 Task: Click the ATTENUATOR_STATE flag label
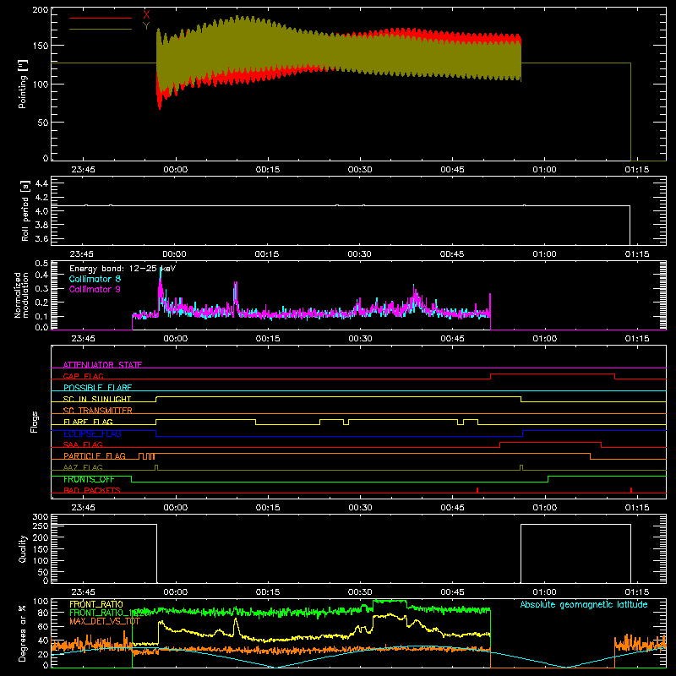point(102,365)
